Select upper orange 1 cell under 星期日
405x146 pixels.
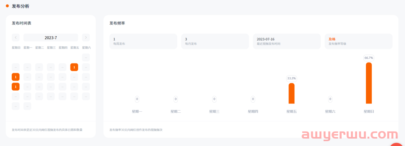[x=15, y=77]
